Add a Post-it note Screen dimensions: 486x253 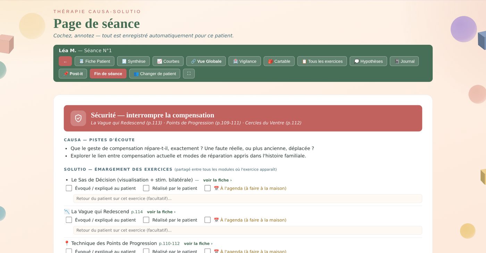click(x=73, y=74)
